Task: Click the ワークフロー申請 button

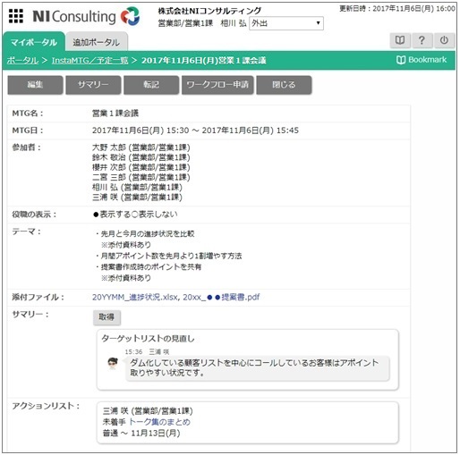Action: 217,85
